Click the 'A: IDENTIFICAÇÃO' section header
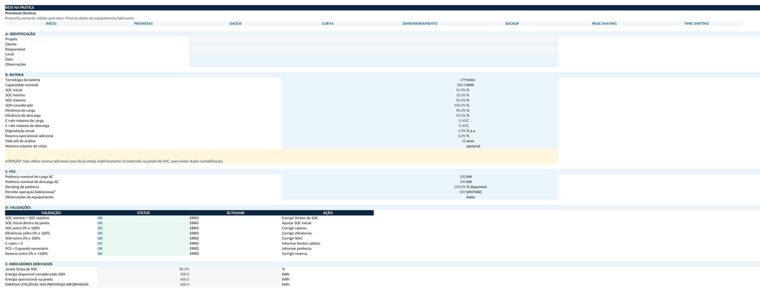 [x=20, y=34]
